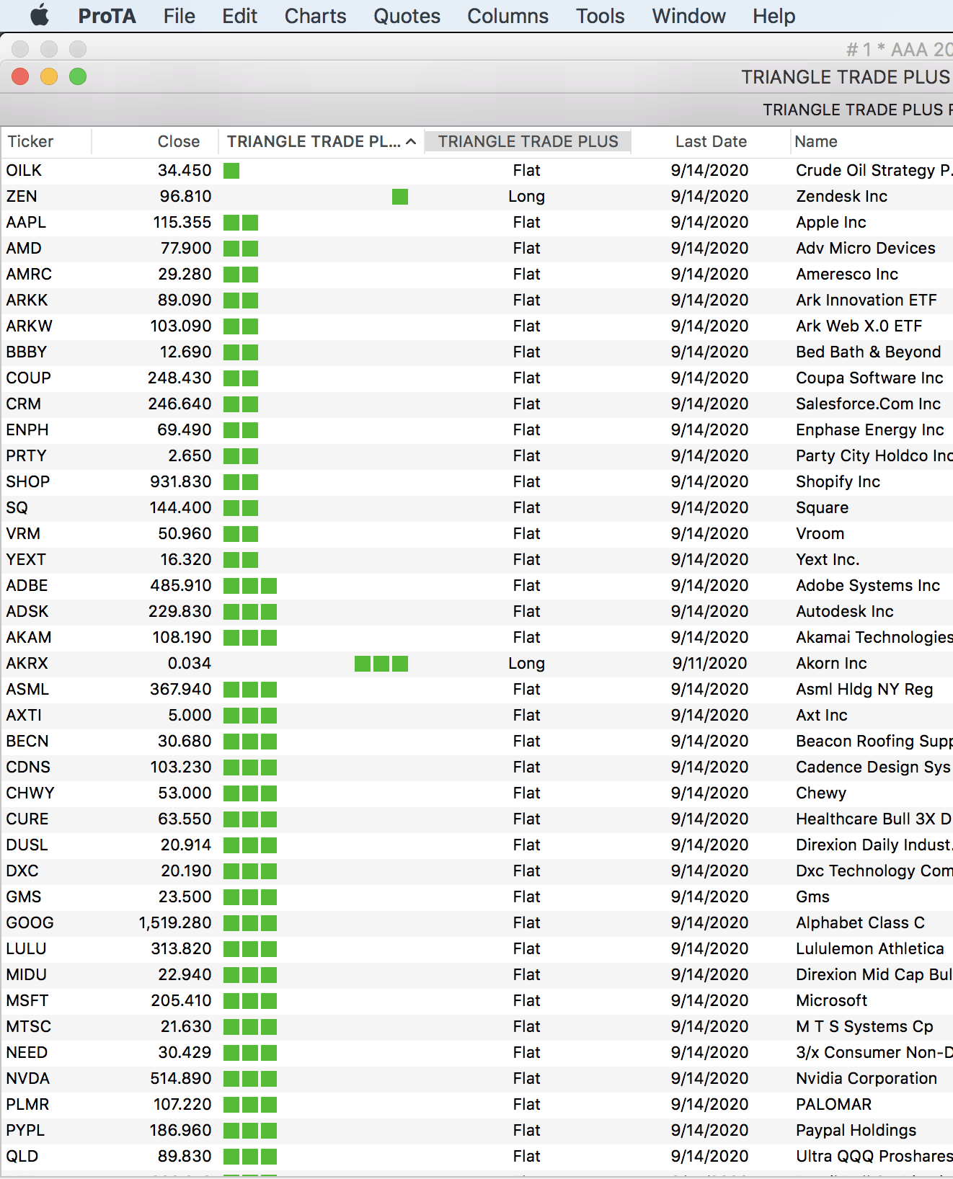
Task: Click the name Zendesk Inc
Action: click(841, 197)
